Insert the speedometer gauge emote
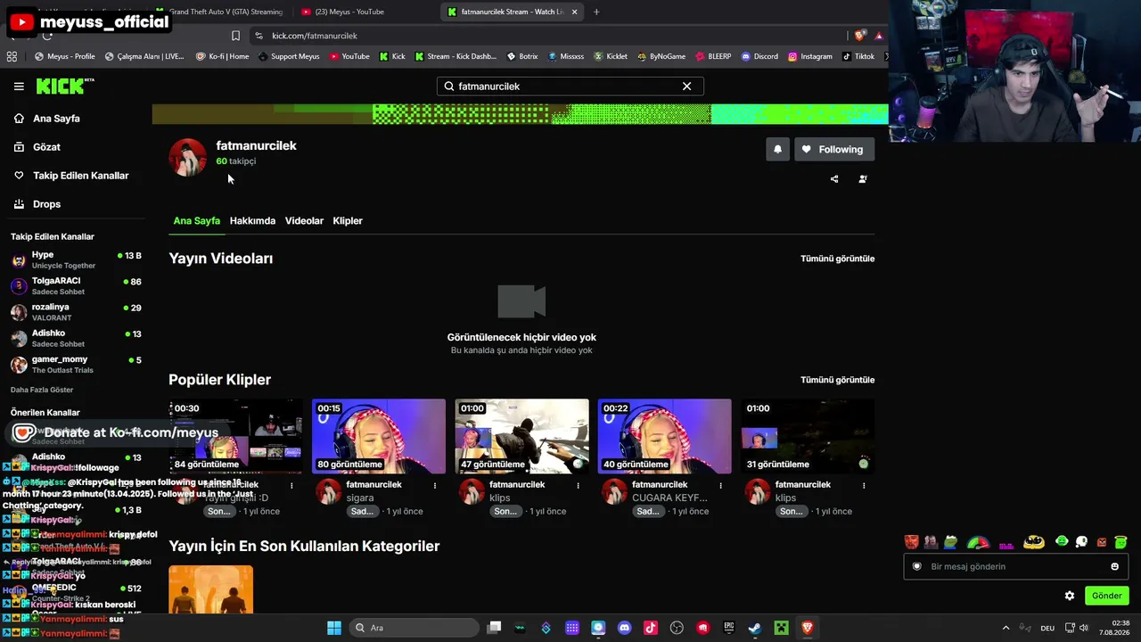 978,542
